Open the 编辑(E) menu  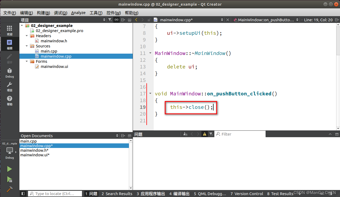coord(26,13)
